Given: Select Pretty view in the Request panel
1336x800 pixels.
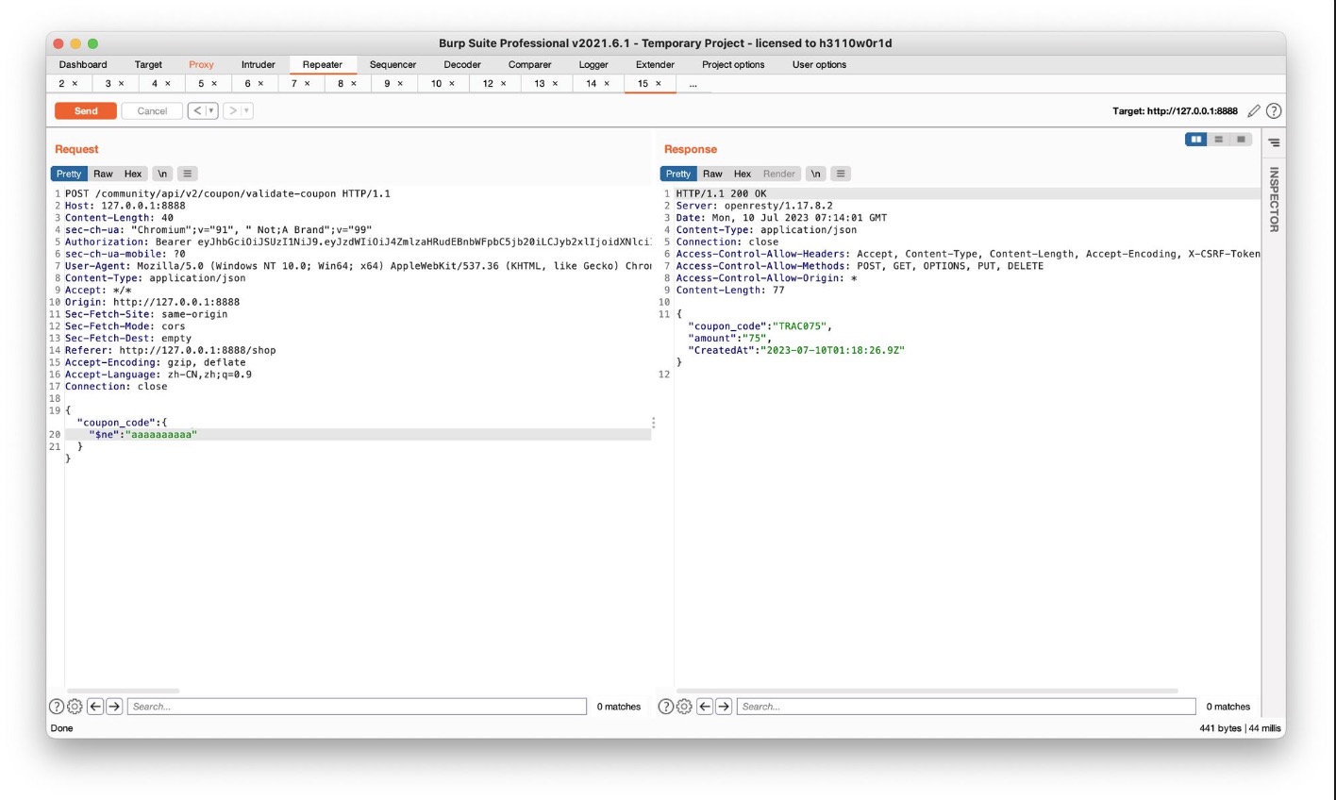Looking at the screenshot, I should point(69,174).
